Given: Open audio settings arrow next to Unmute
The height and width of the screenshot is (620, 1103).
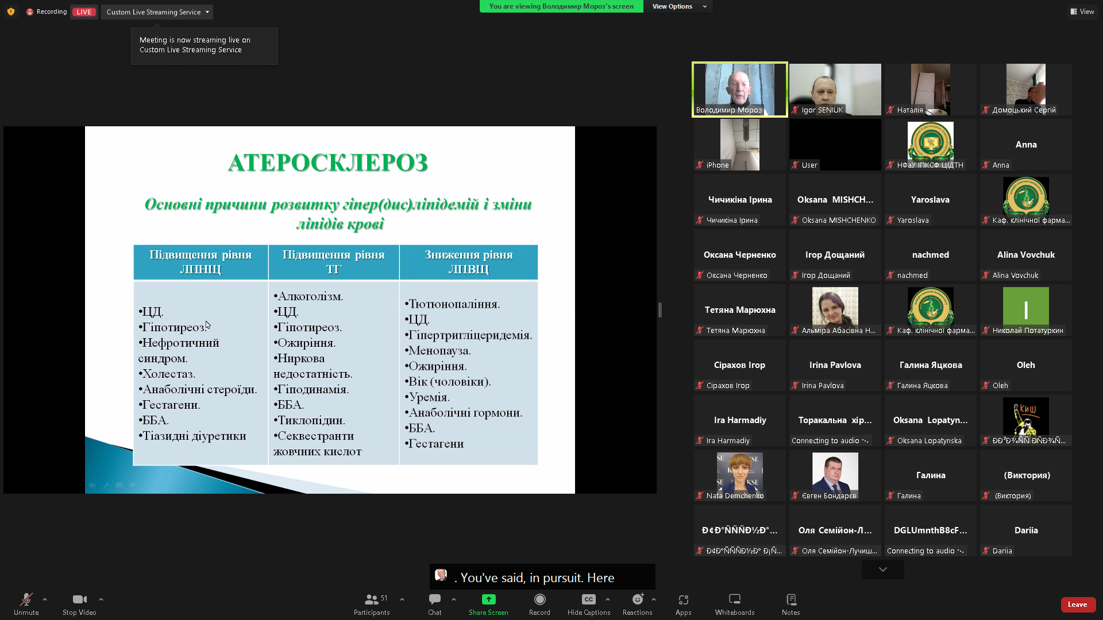Looking at the screenshot, I should (x=45, y=599).
